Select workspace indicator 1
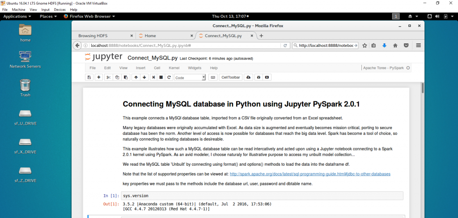458x218 pixels. click(396, 17)
